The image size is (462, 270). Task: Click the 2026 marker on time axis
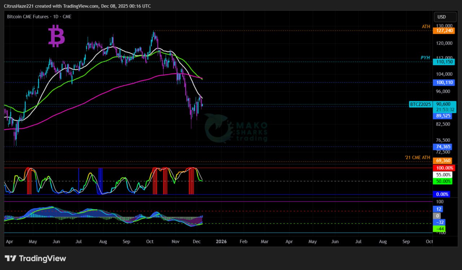221,242
